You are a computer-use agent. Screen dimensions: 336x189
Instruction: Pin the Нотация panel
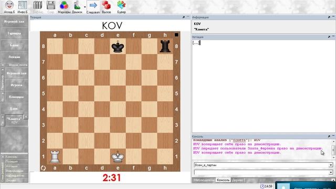point(329,37)
